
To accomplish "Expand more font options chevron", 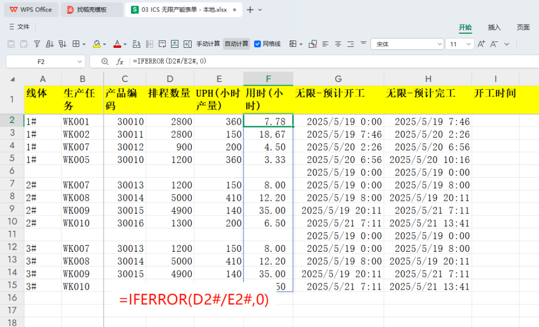I will click(507, 44).
